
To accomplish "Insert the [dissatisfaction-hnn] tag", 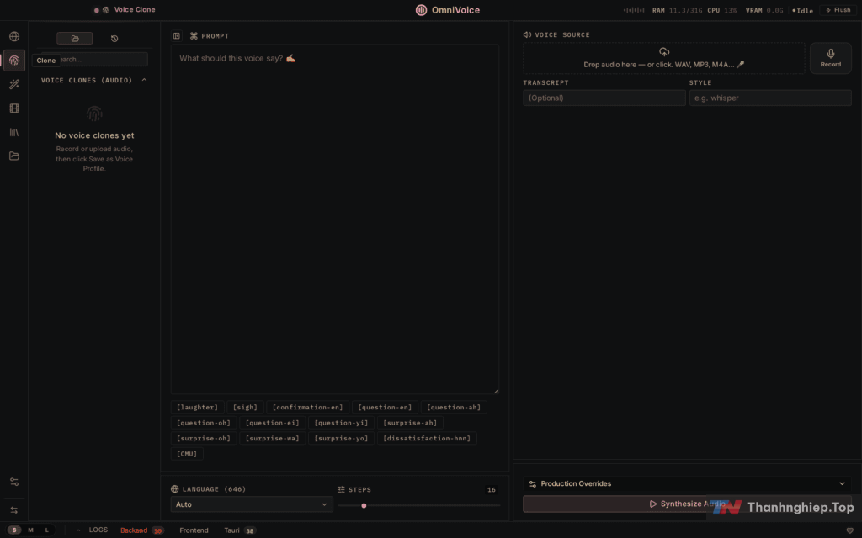I will click(427, 438).
